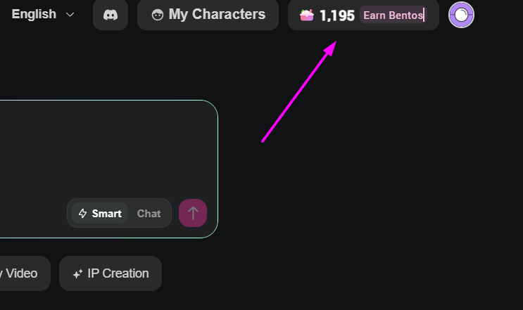
Task: Open My Characters page
Action: coord(208,15)
